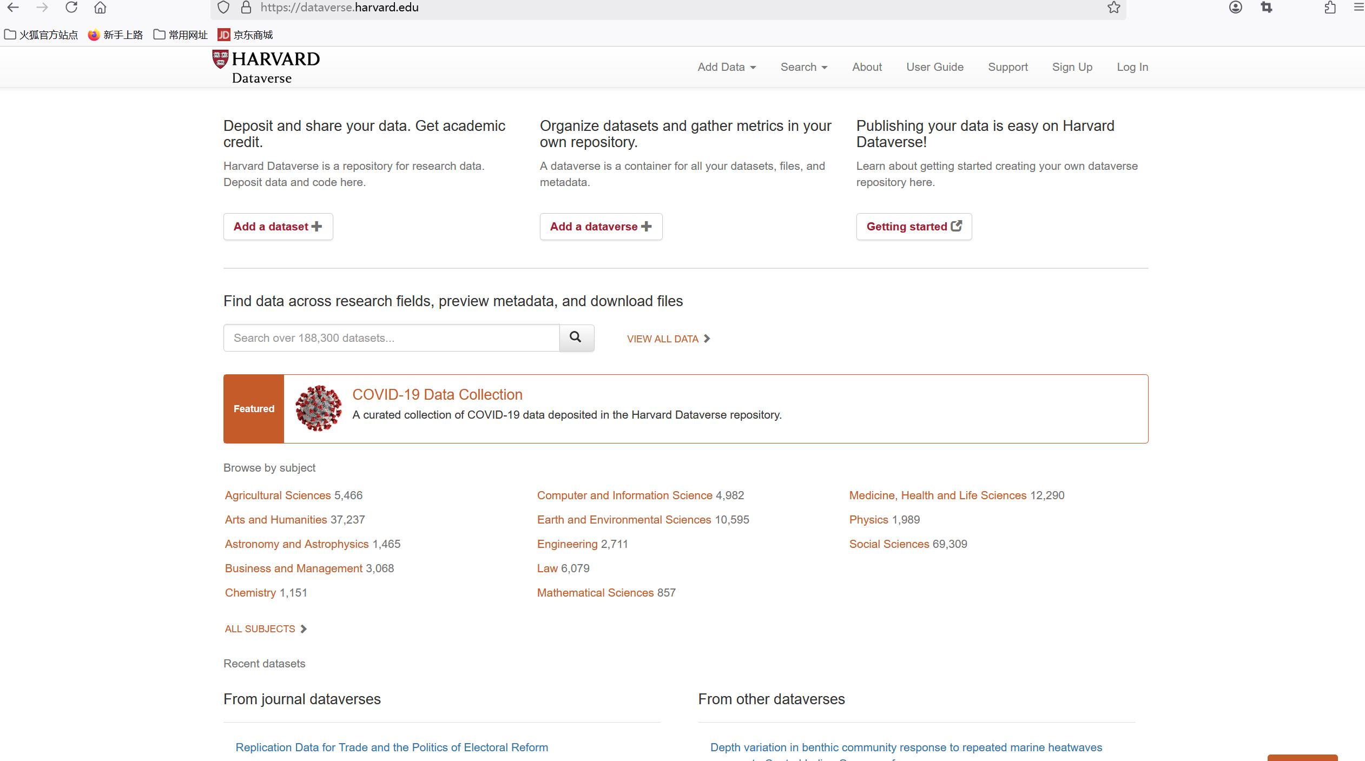Screen dimensions: 1365x761
Task: Go to Sign Up
Action: coord(1072,67)
